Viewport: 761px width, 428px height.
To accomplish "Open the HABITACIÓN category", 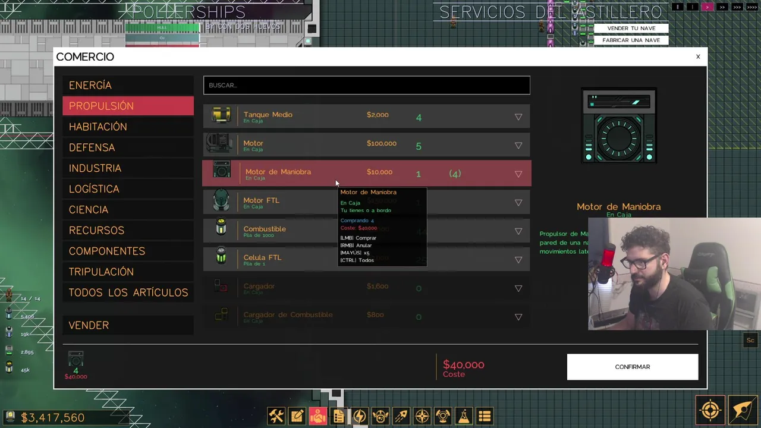I will coord(128,127).
